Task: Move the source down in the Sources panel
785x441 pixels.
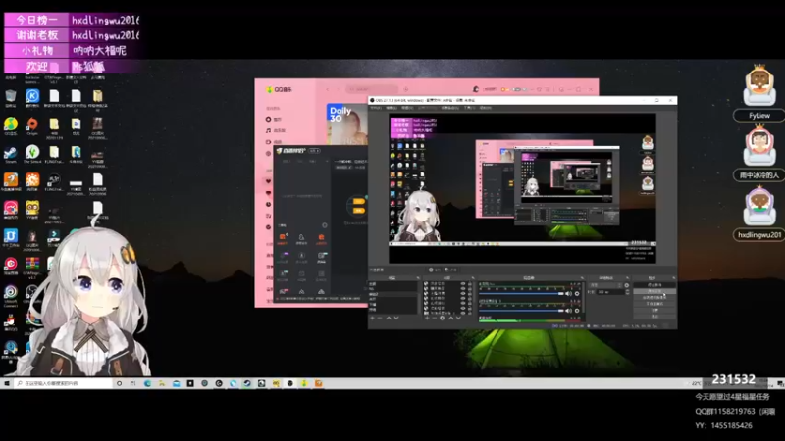Action: [x=458, y=318]
